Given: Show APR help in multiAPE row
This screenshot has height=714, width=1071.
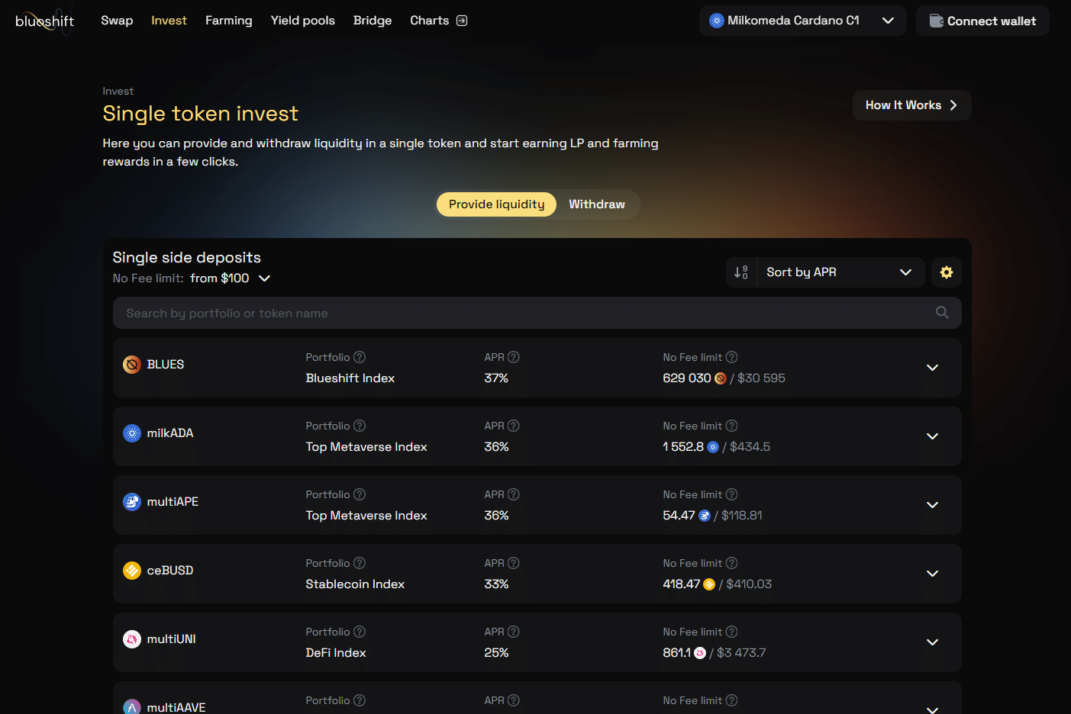Looking at the screenshot, I should [514, 494].
